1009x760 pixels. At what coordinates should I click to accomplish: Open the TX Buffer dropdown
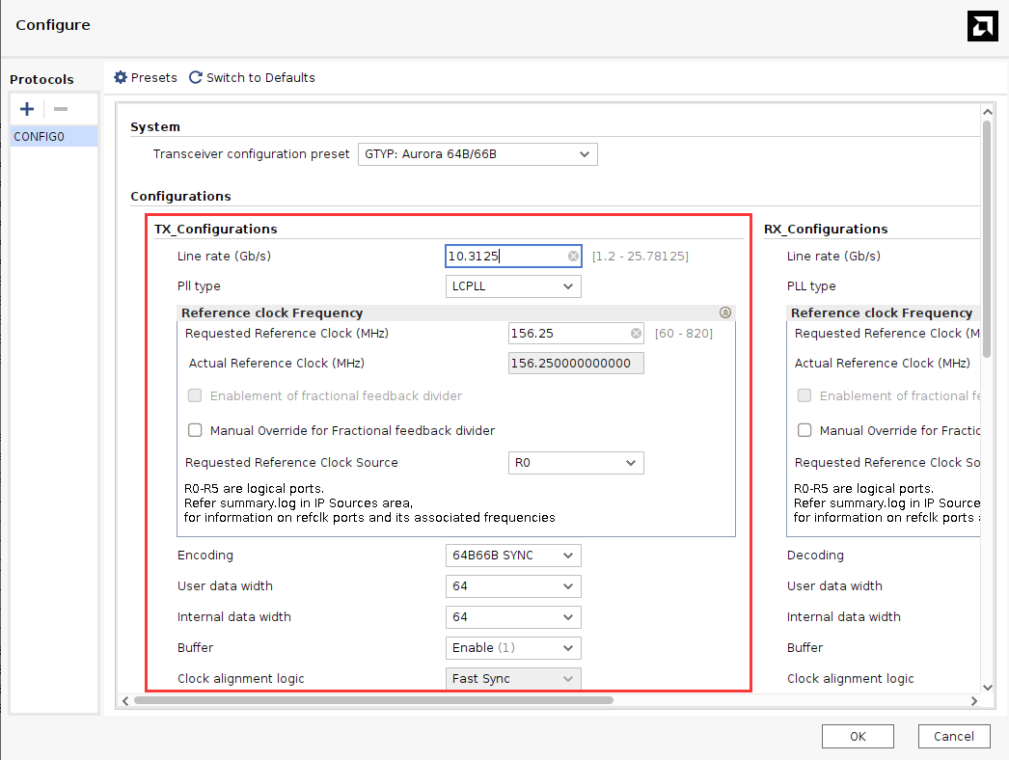pyautogui.click(x=513, y=648)
